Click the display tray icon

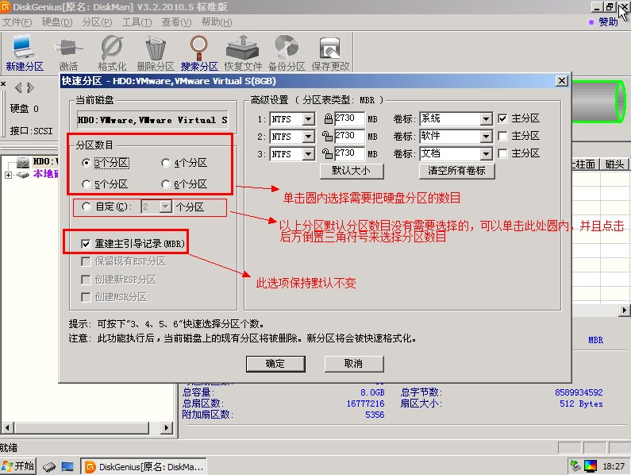[591, 466]
